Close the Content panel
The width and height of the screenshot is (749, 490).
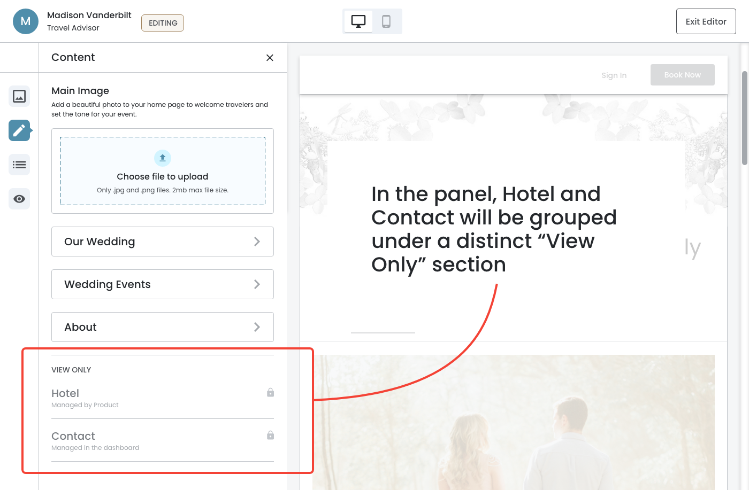pos(270,58)
